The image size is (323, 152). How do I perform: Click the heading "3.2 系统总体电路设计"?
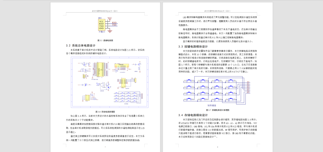pos(81,45)
